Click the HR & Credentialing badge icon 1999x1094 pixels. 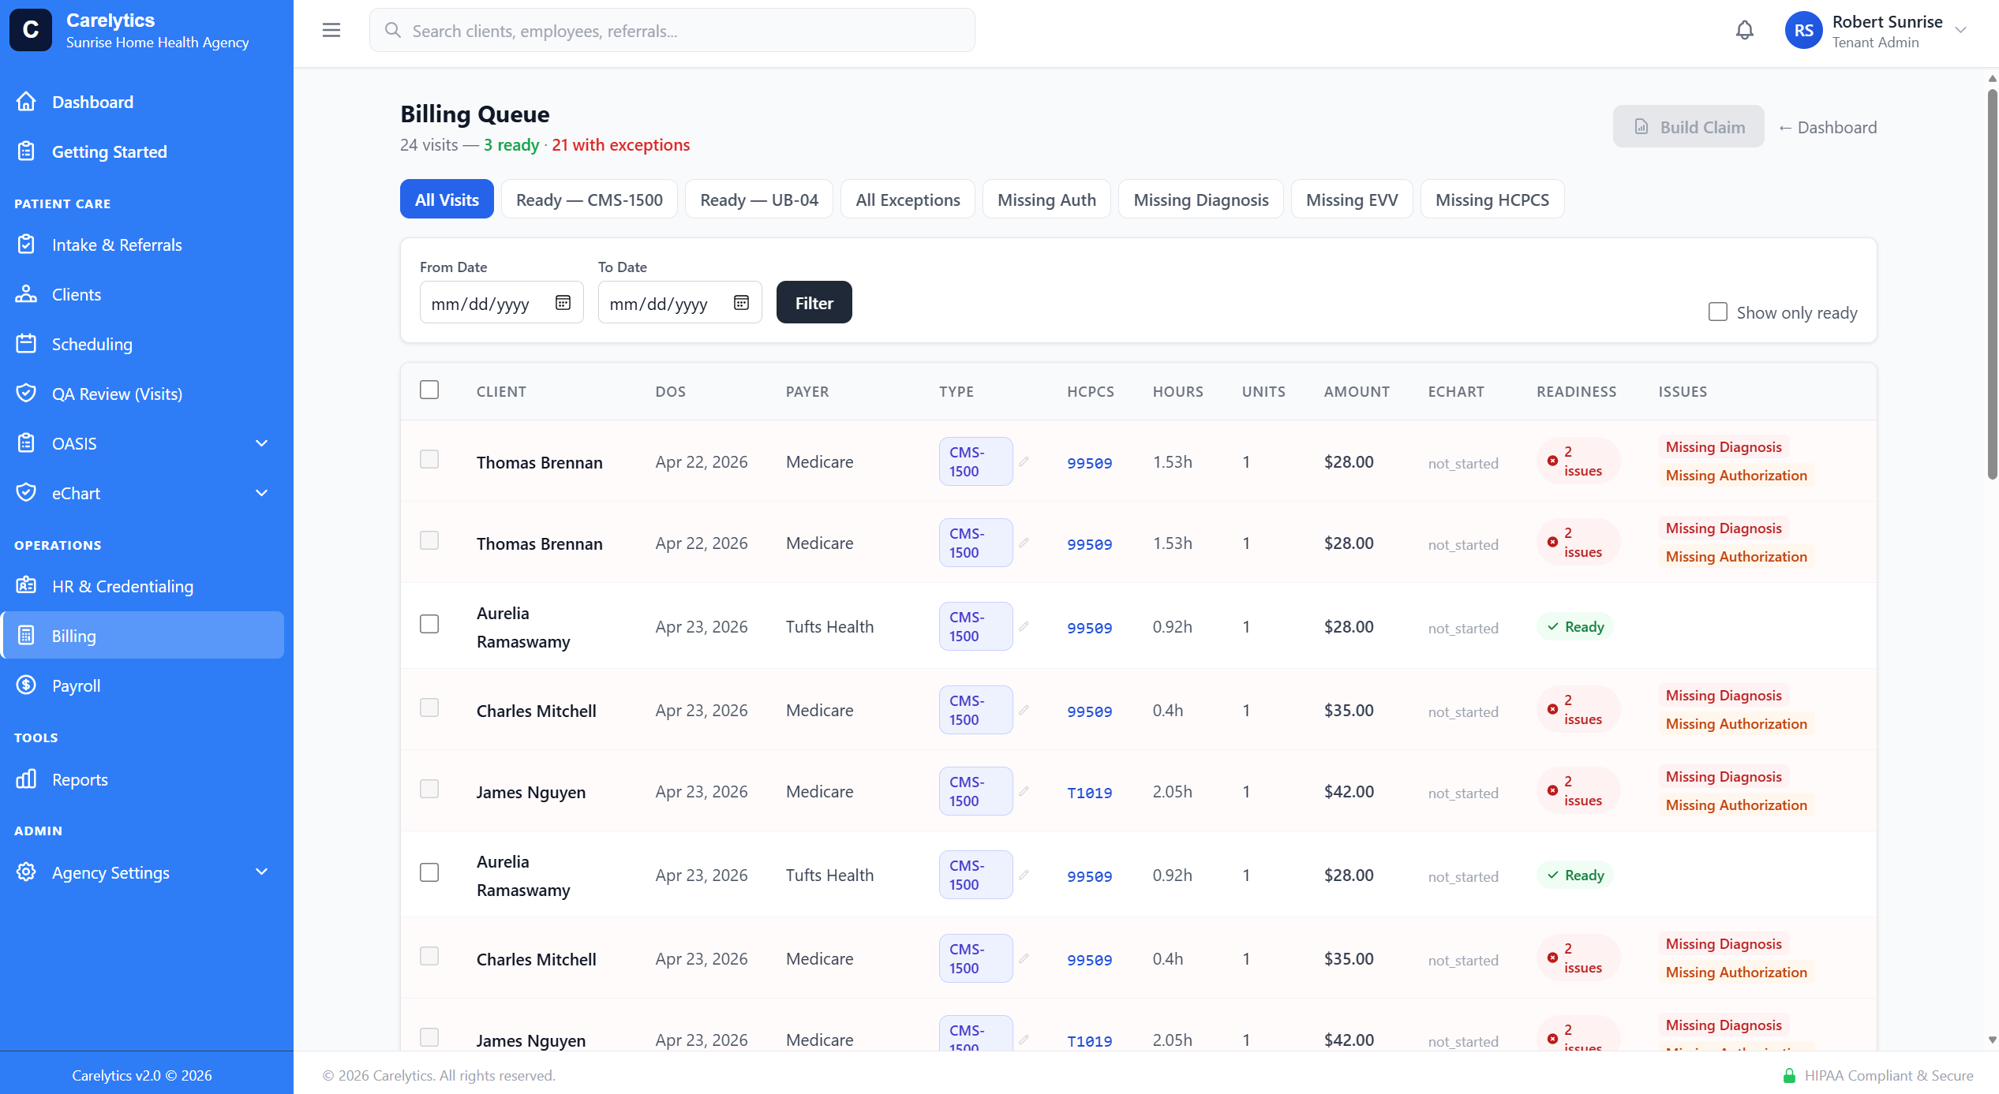point(26,586)
